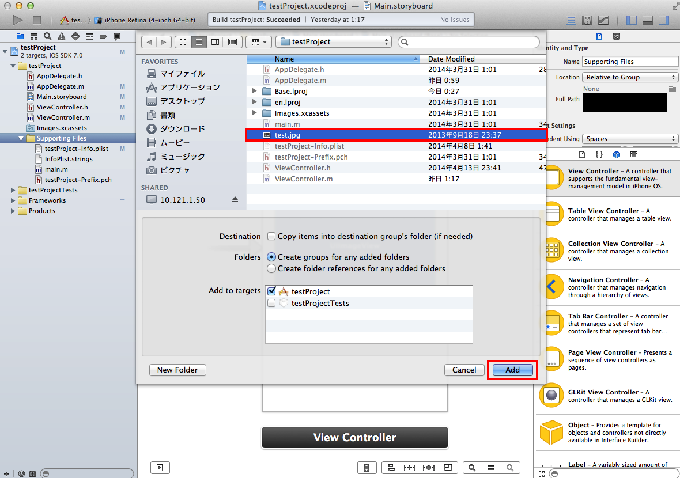Open the Project navigator folder tab
680x478 pixels.
click(x=20, y=36)
